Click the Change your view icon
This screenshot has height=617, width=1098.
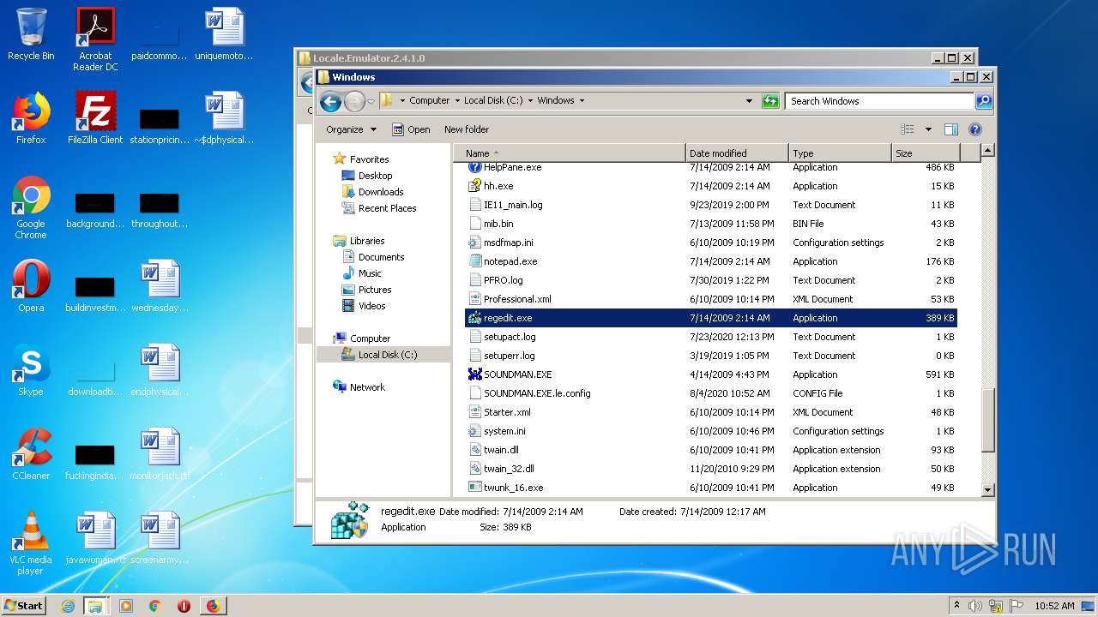point(908,129)
